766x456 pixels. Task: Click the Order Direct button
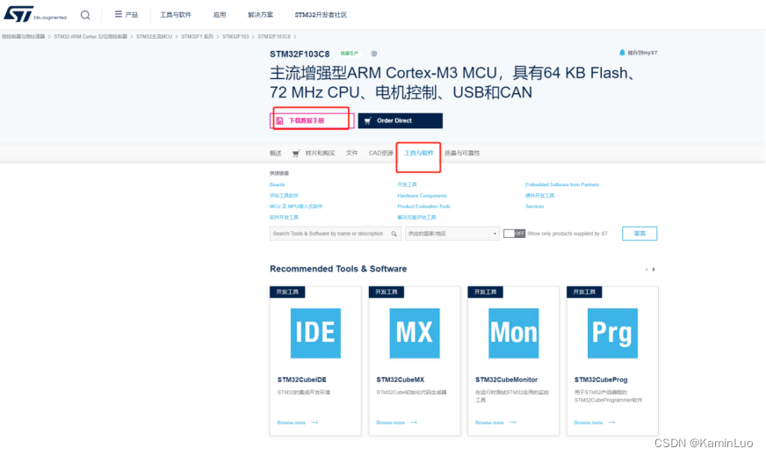[400, 120]
